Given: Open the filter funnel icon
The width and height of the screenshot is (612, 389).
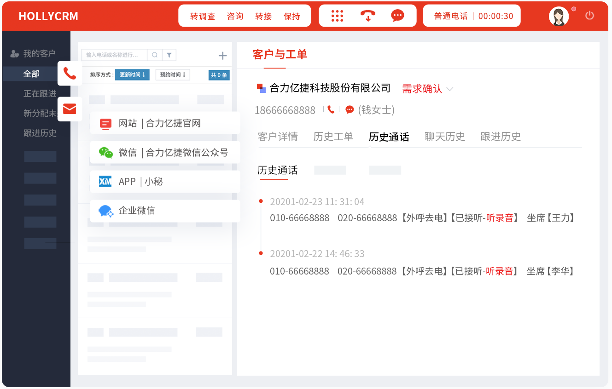Looking at the screenshot, I should click(169, 55).
